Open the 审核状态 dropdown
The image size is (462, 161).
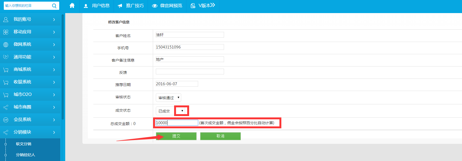(x=168, y=98)
